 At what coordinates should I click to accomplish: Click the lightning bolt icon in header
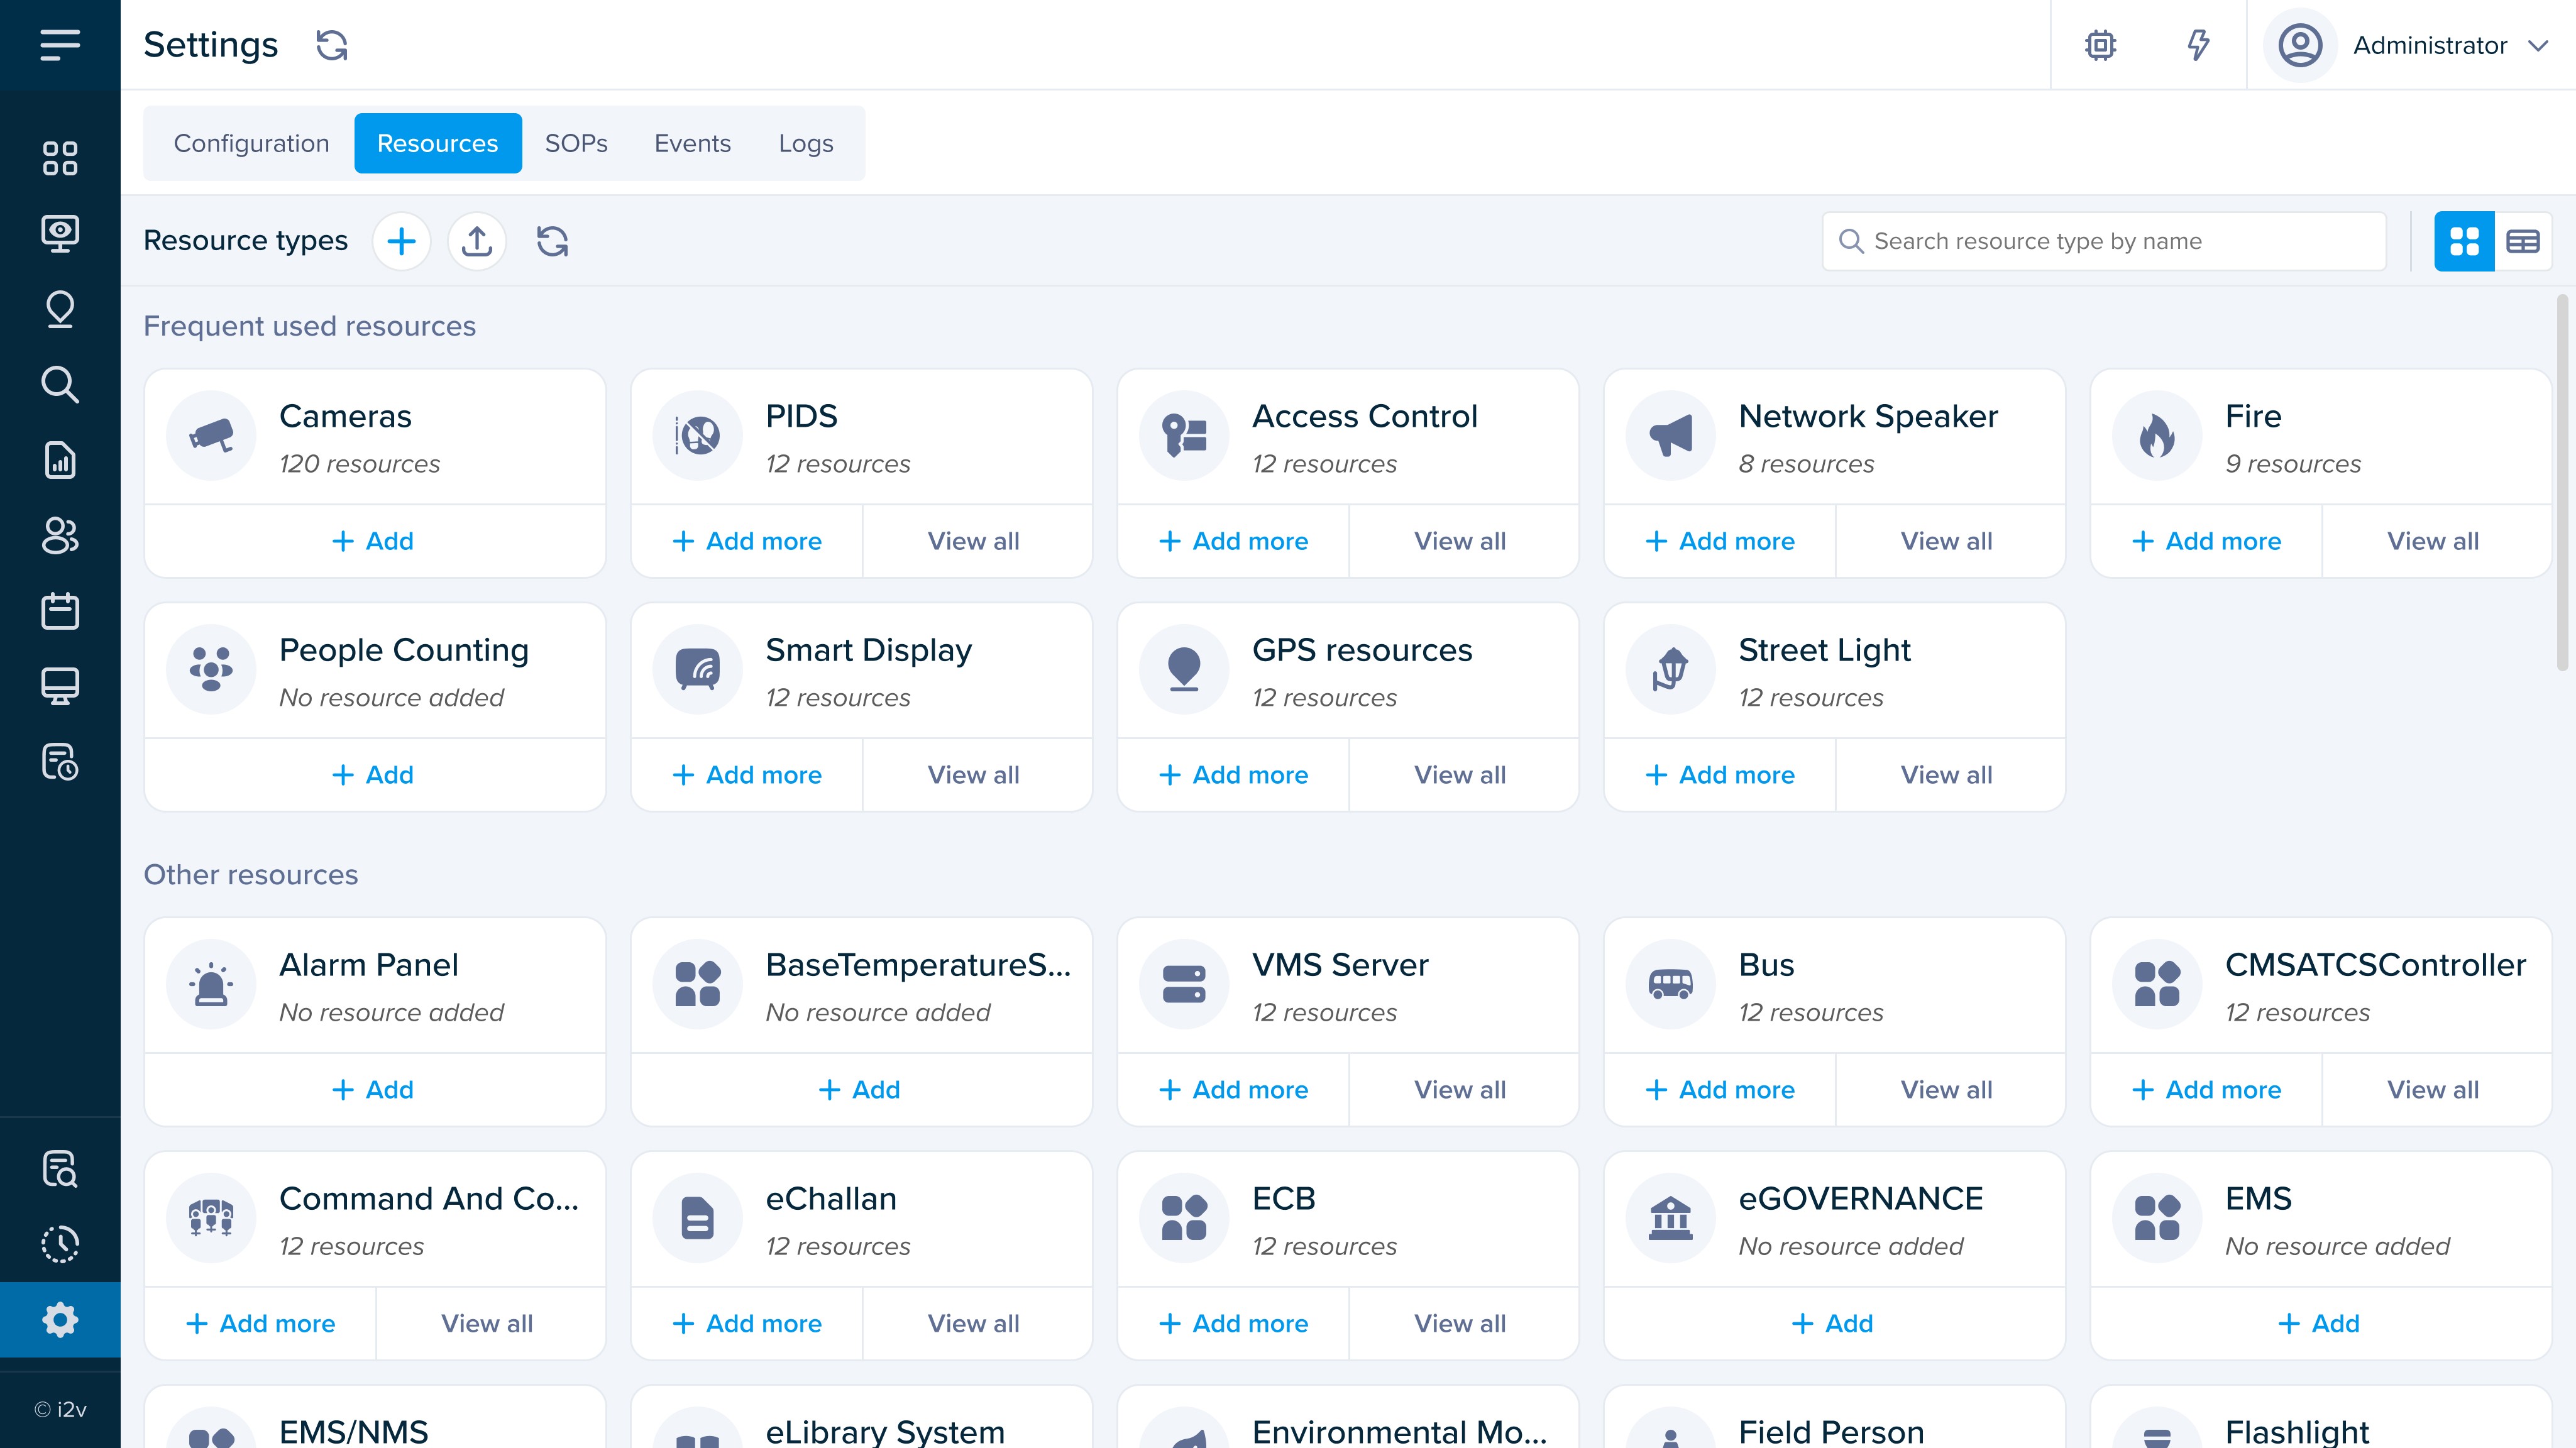2197,45
